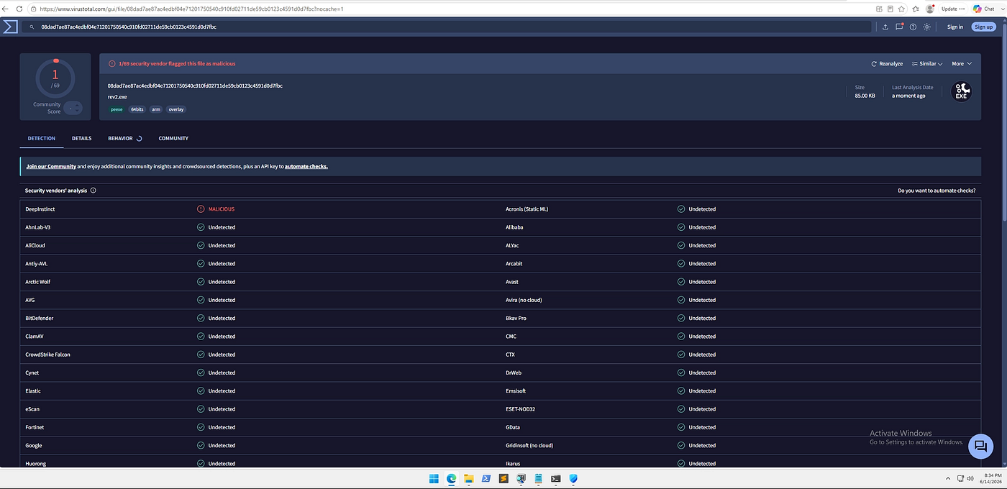Open the browser Update menu
The width and height of the screenshot is (1007, 489).
pyautogui.click(x=953, y=9)
